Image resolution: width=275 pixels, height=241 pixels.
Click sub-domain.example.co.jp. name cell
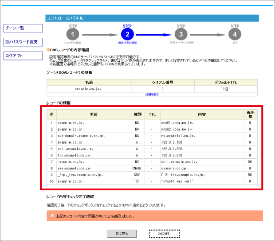[94, 136]
